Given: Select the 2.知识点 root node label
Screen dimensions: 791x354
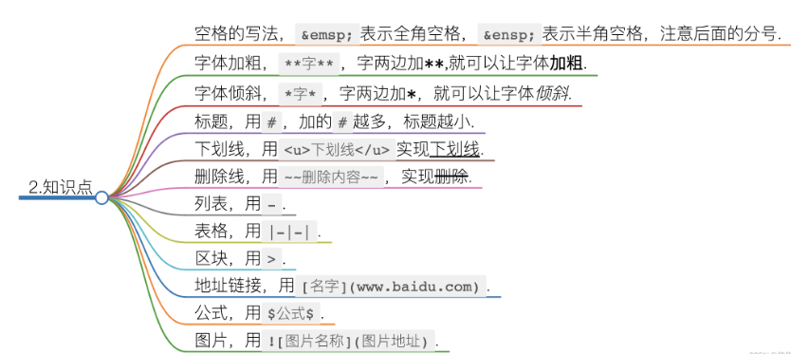Looking at the screenshot, I should [x=61, y=187].
